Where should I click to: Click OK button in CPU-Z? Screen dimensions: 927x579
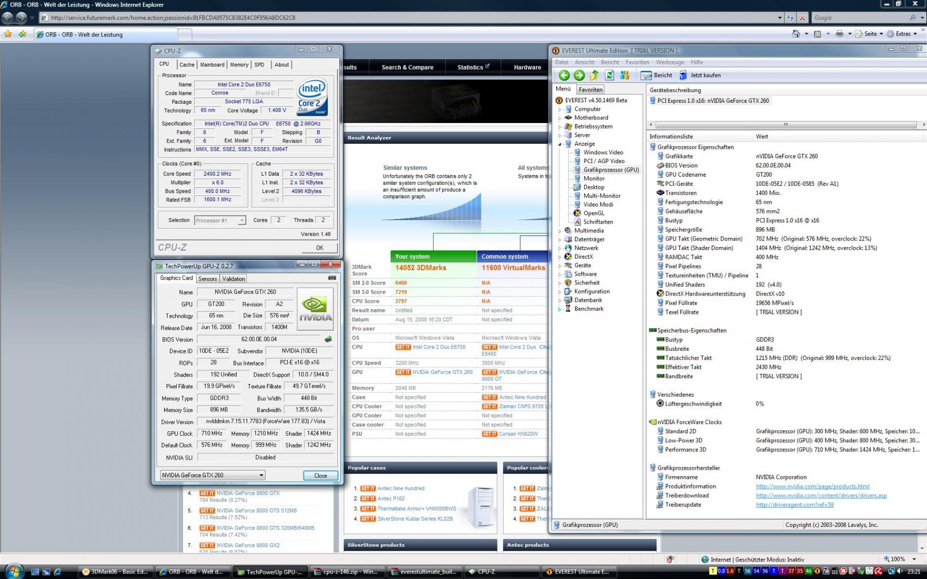(x=320, y=247)
